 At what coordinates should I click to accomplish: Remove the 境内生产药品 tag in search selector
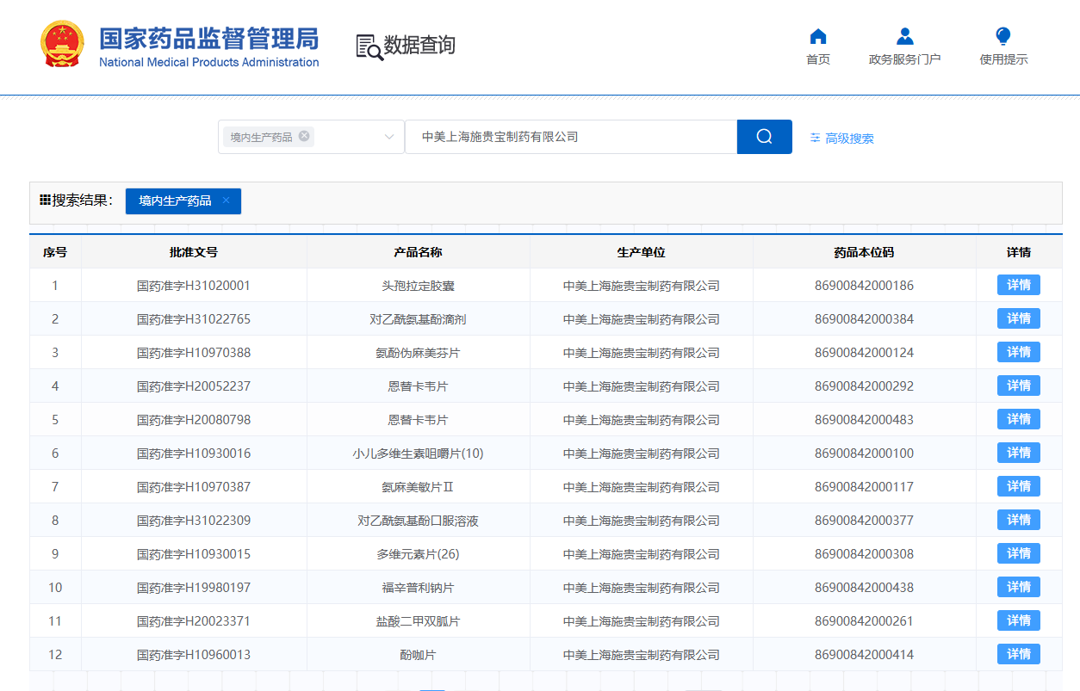[304, 136]
